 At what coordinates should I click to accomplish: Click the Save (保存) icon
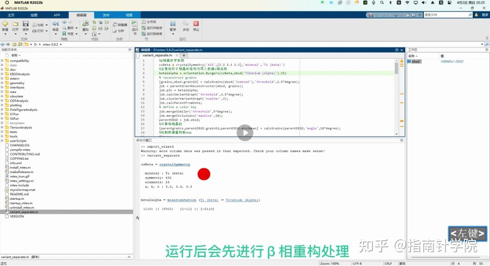(25, 23)
